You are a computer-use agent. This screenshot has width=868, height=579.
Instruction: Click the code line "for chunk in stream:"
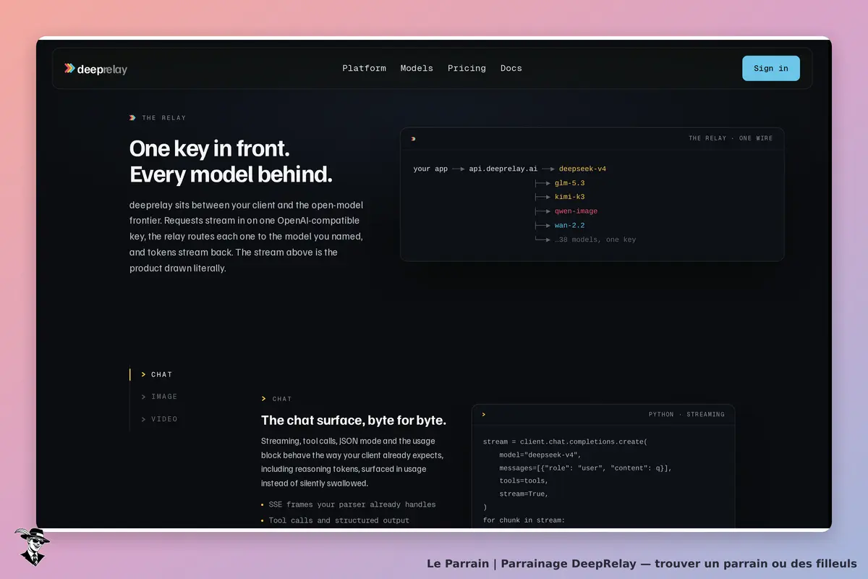[524, 520]
